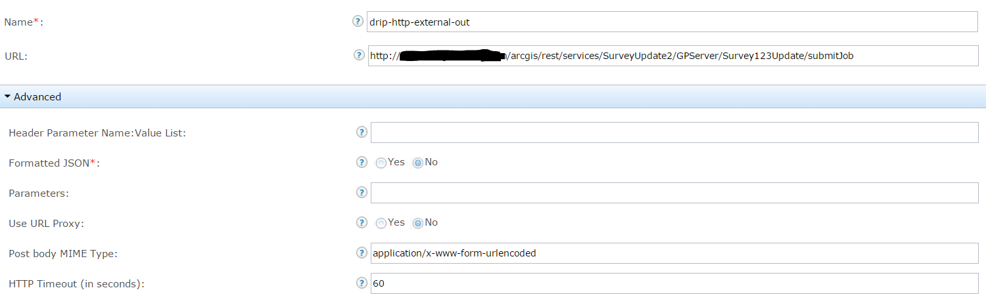
Task: Open help tooltip for Use URL Proxy
Action: coord(361,223)
